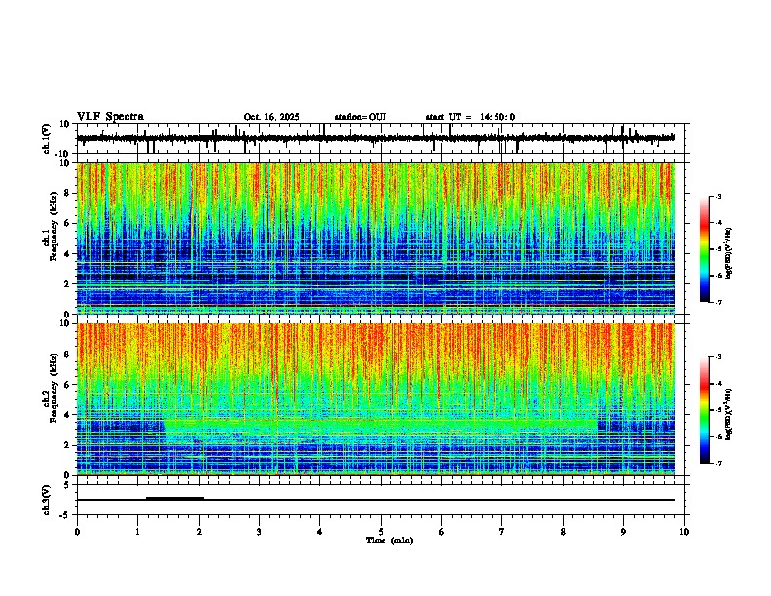Click the "ch.1(V)" waveform axis label
This screenshot has width=771, height=596.
[48, 138]
